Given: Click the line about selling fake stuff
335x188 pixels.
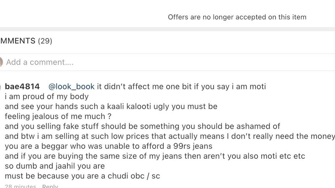Looking at the screenshot, I should tap(142, 126).
